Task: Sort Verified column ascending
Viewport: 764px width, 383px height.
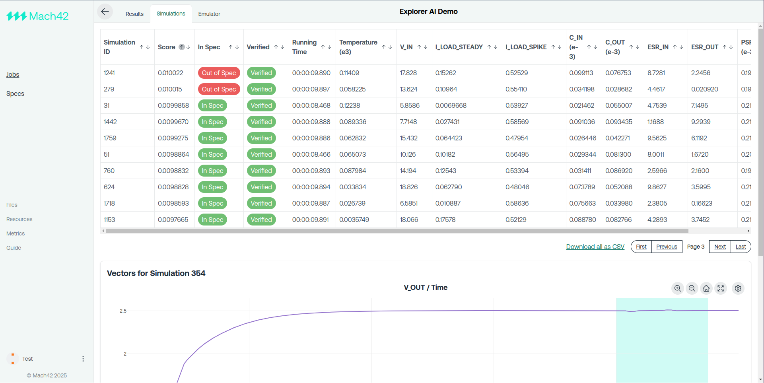Action: pos(276,47)
